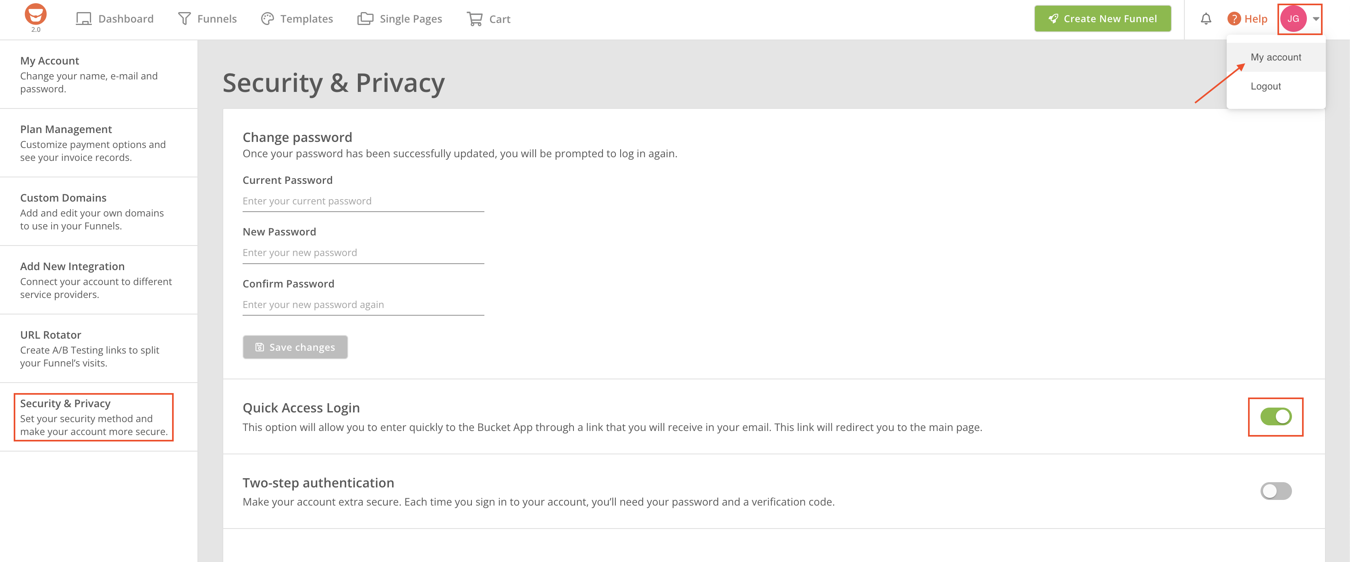Enable Two-step authentication toggle
1350x562 pixels.
point(1275,491)
